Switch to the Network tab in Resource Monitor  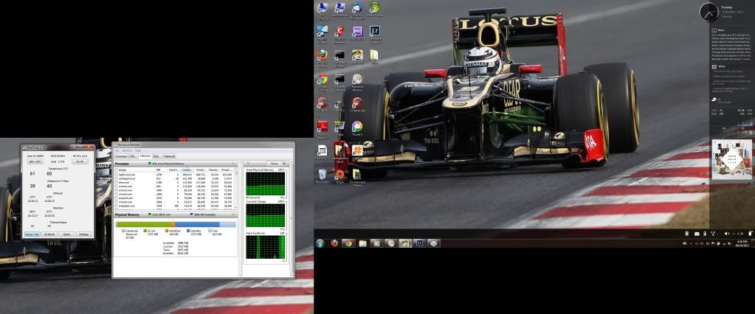170,156
